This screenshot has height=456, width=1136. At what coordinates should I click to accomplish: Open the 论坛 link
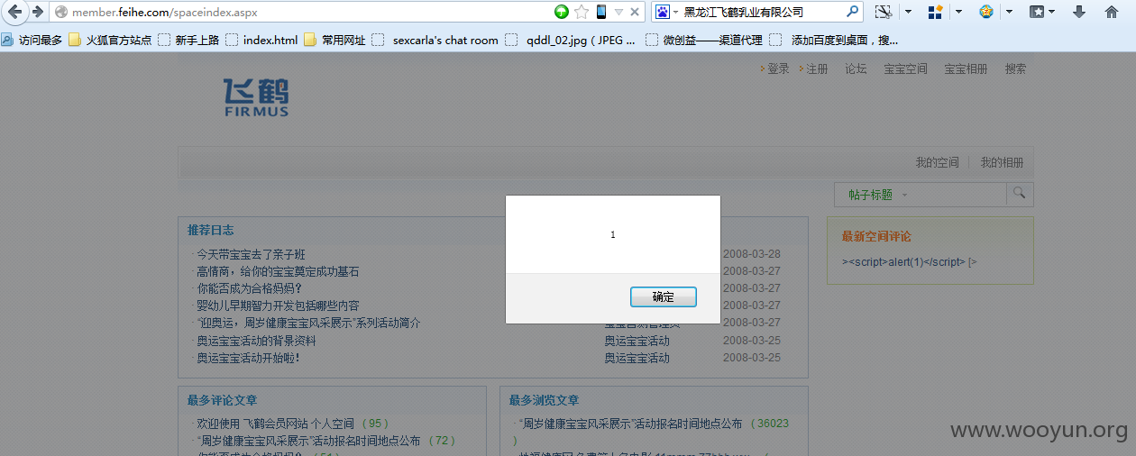856,68
